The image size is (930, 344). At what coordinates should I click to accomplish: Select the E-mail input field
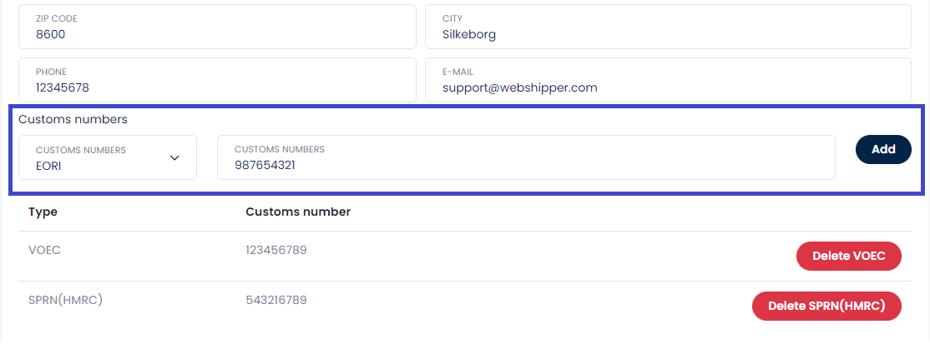point(667,87)
